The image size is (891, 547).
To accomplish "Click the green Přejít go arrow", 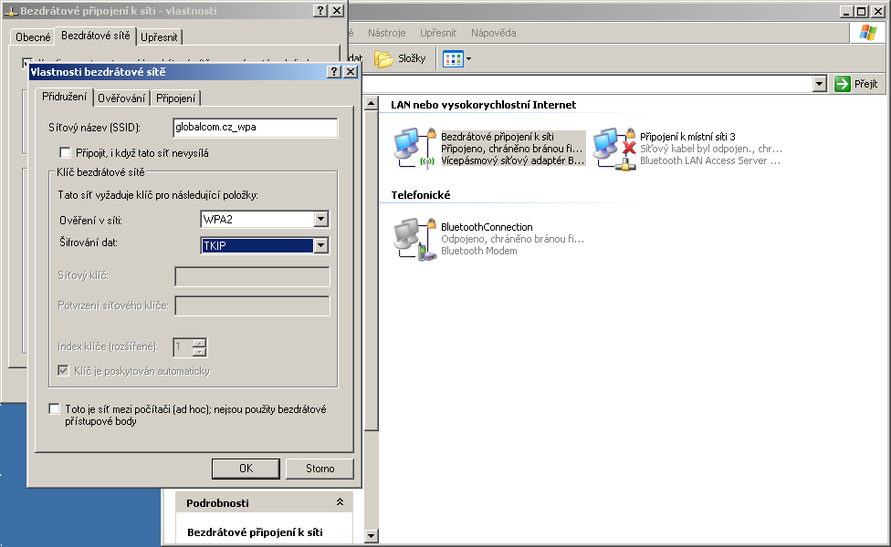I will coord(842,84).
